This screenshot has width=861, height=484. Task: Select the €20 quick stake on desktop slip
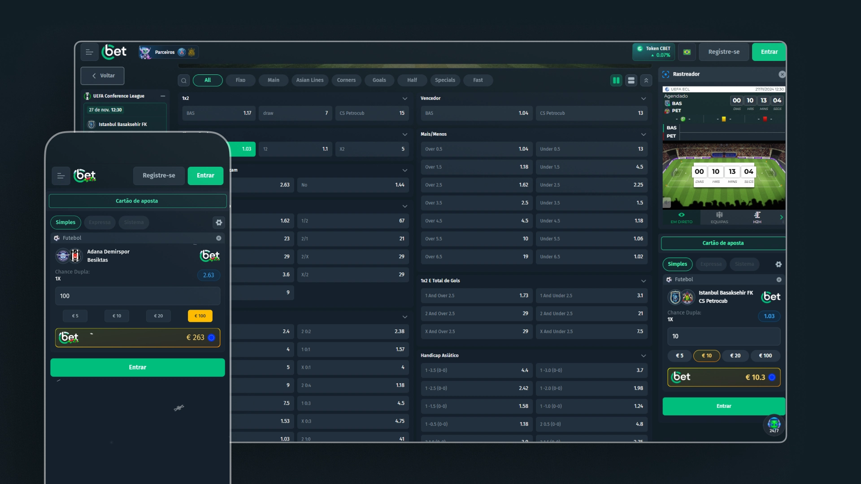click(735, 356)
